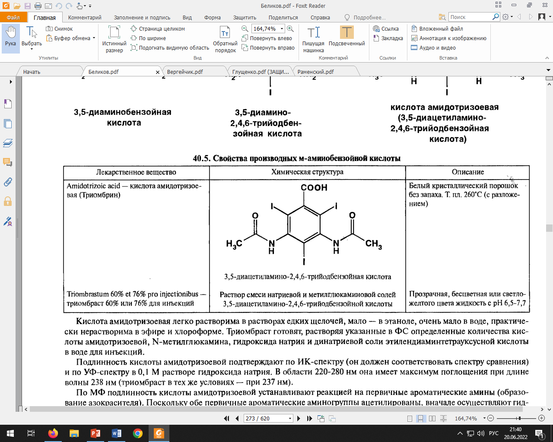Insert a Ссылка link
Viewport: 553px width, 442px height.
pyautogui.click(x=386, y=29)
